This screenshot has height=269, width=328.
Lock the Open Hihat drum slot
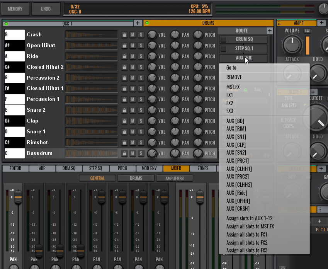tap(124, 46)
